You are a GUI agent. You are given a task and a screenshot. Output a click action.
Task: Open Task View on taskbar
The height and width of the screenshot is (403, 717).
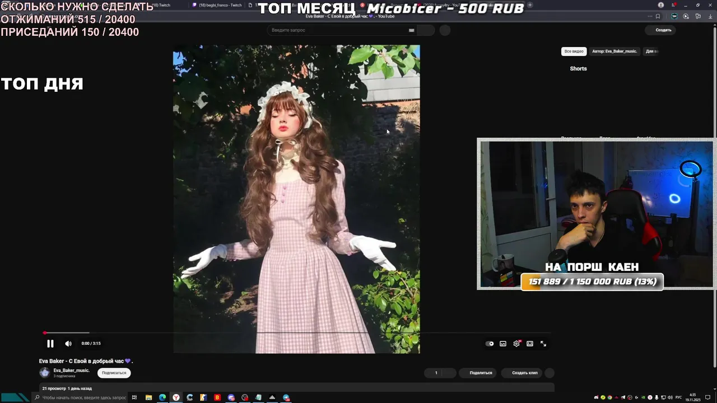[x=134, y=397]
